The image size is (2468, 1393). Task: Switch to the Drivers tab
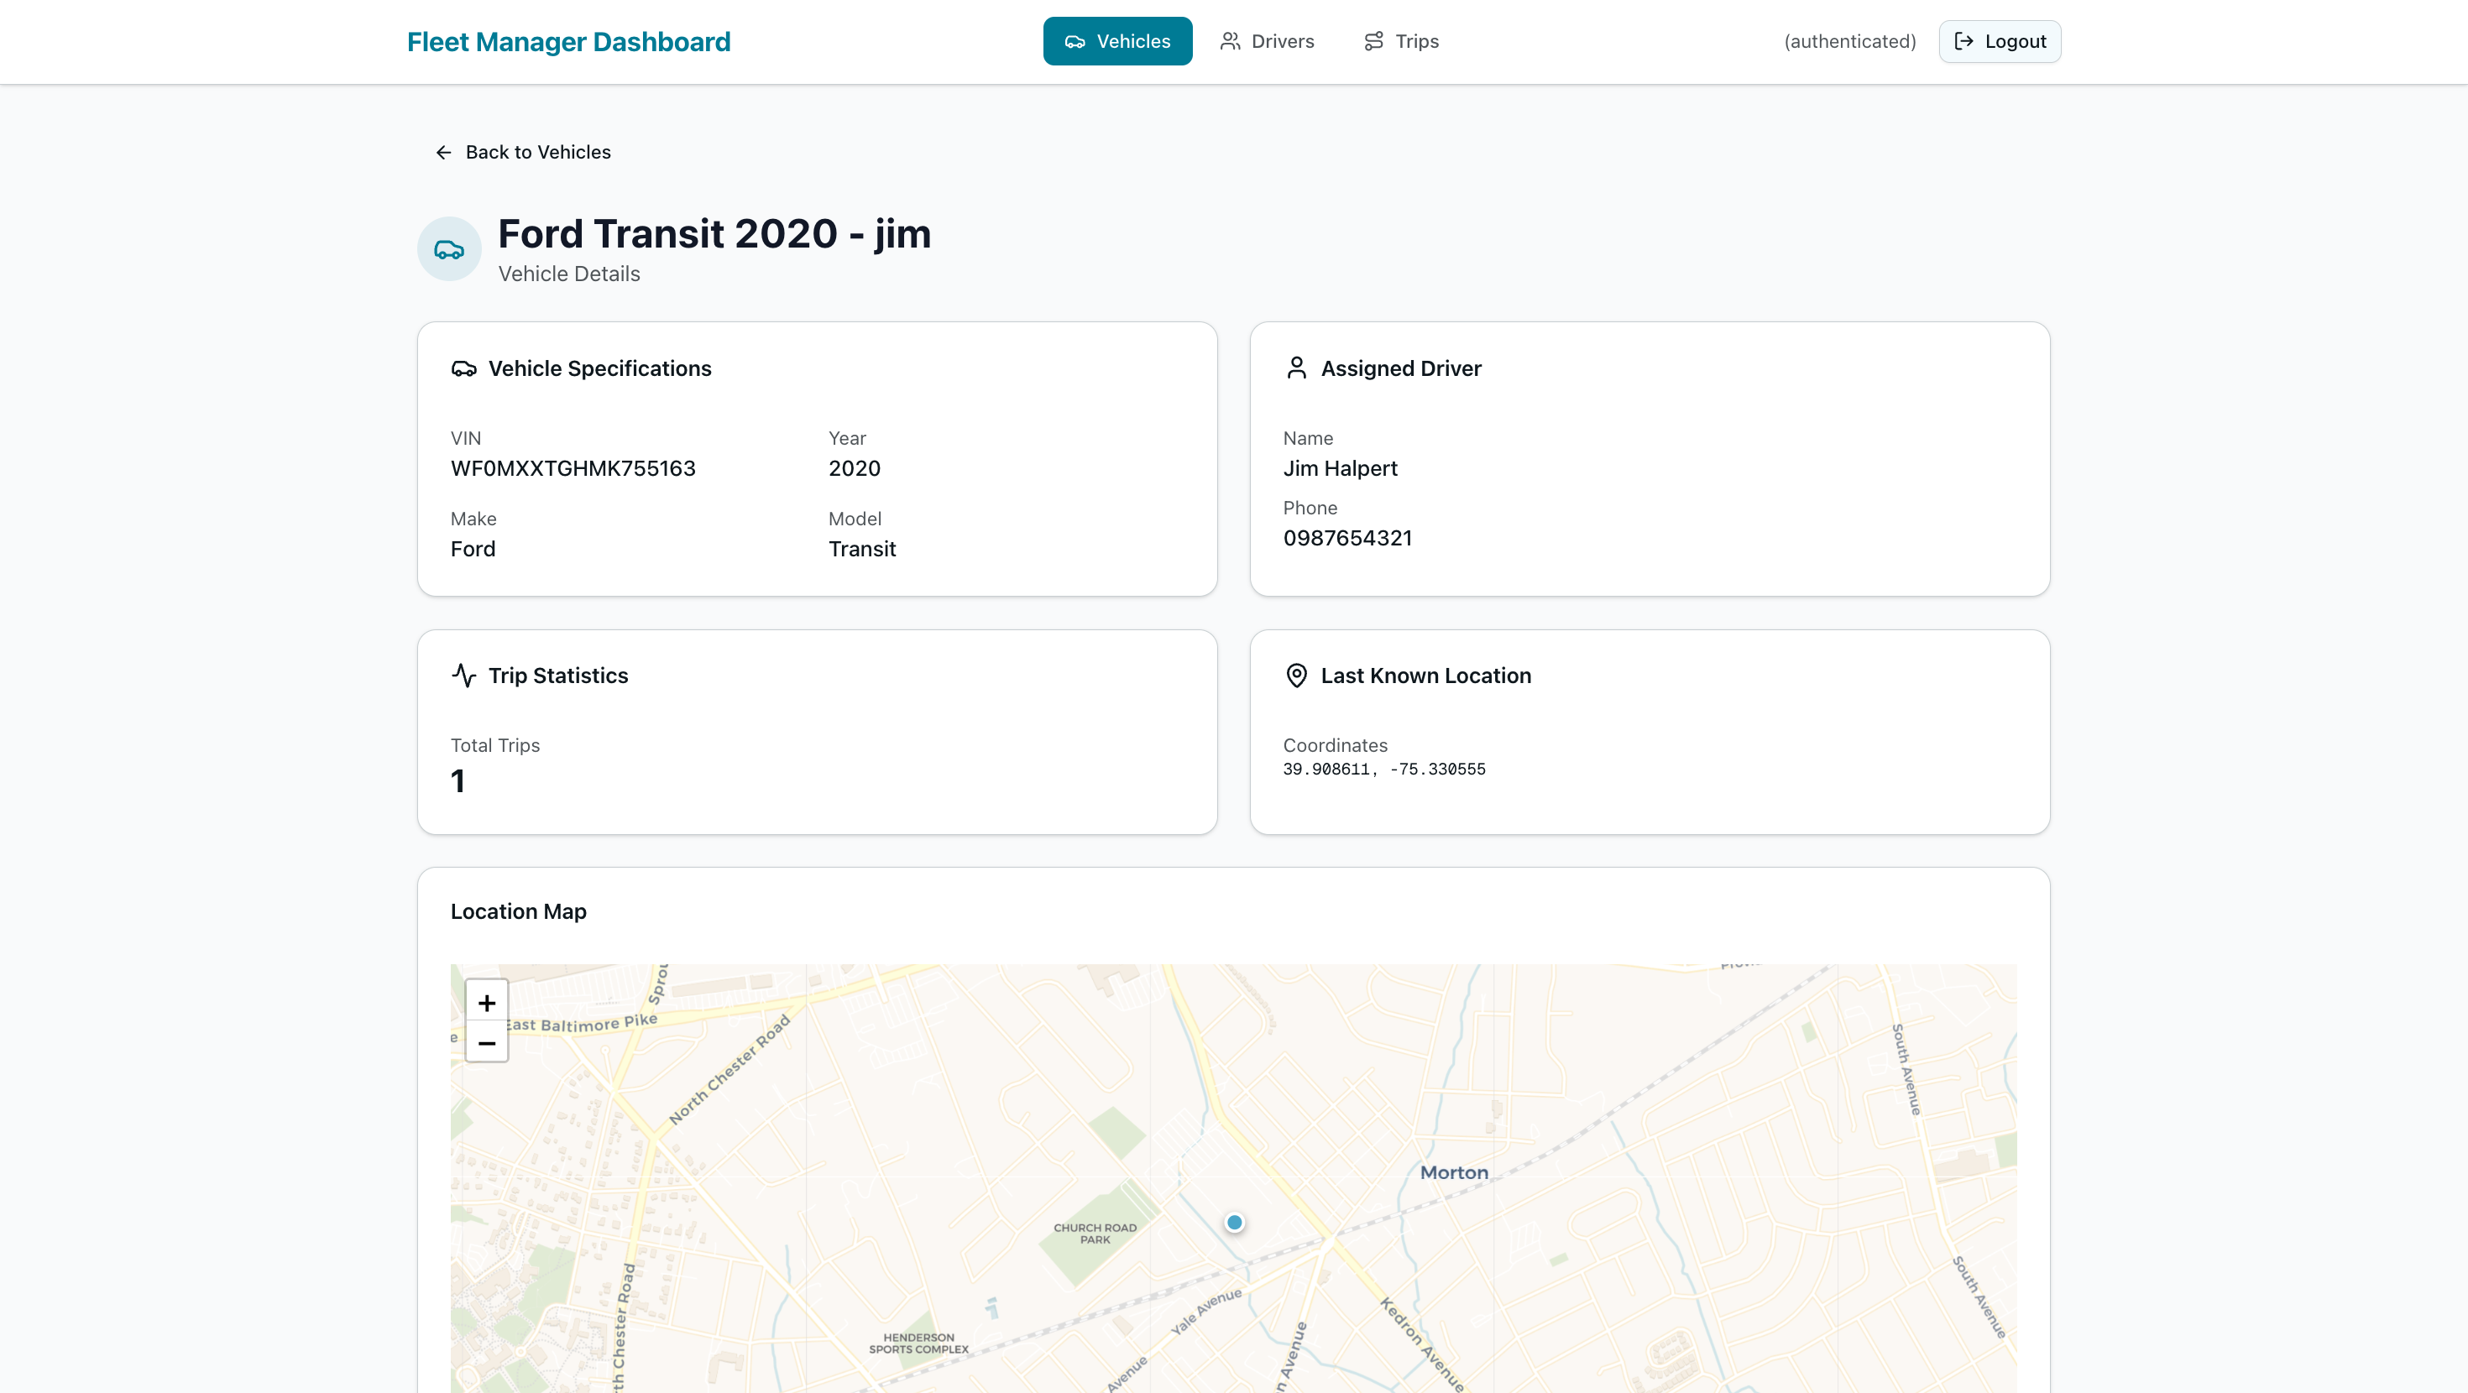tap(1267, 41)
